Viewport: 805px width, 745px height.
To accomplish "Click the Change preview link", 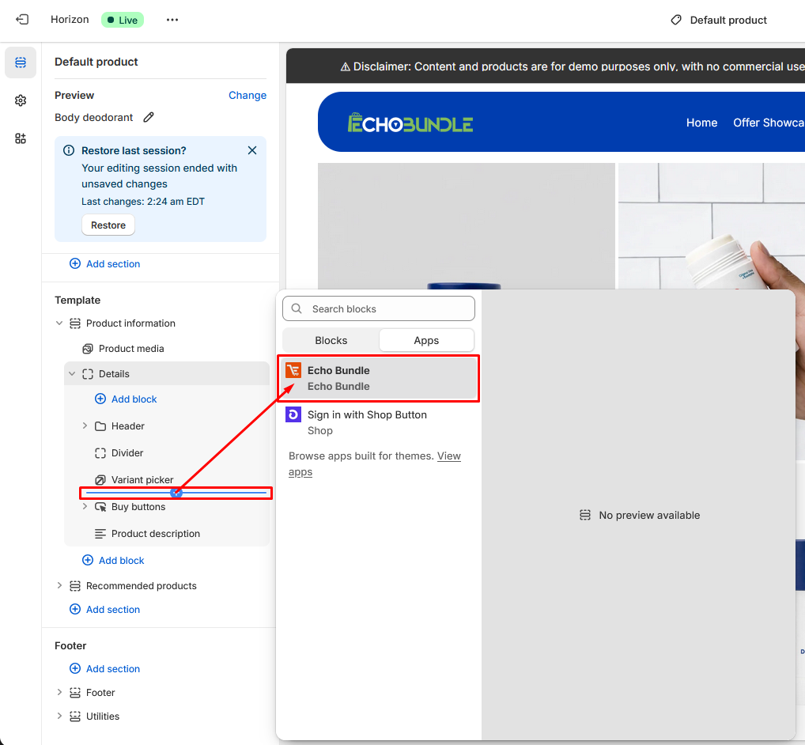I will [x=248, y=95].
